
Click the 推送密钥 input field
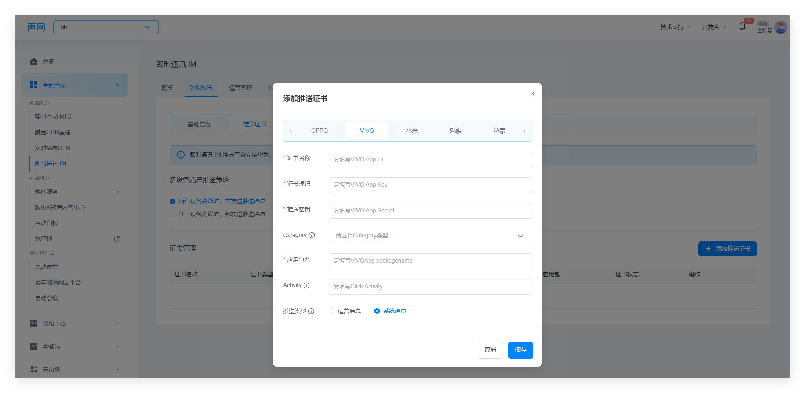[x=430, y=211]
